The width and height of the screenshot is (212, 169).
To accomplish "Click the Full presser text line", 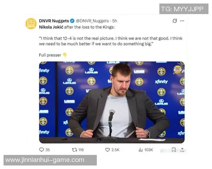I will [x=50, y=55].
